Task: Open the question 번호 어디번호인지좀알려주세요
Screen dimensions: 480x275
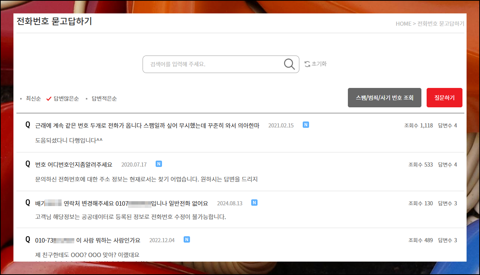Action: coord(74,164)
